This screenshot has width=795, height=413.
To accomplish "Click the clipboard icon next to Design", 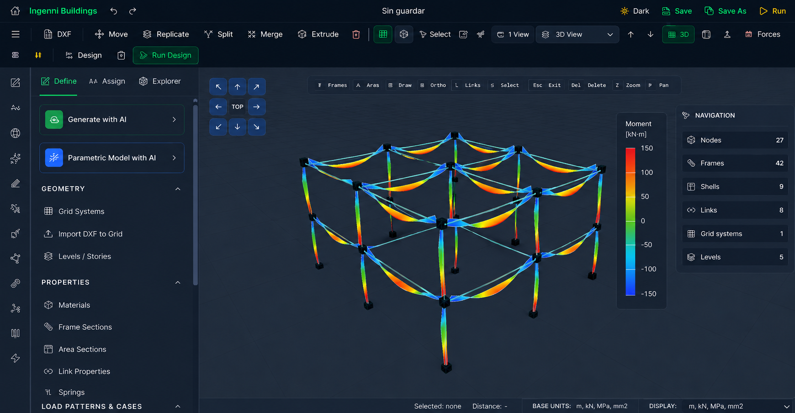I will [121, 55].
